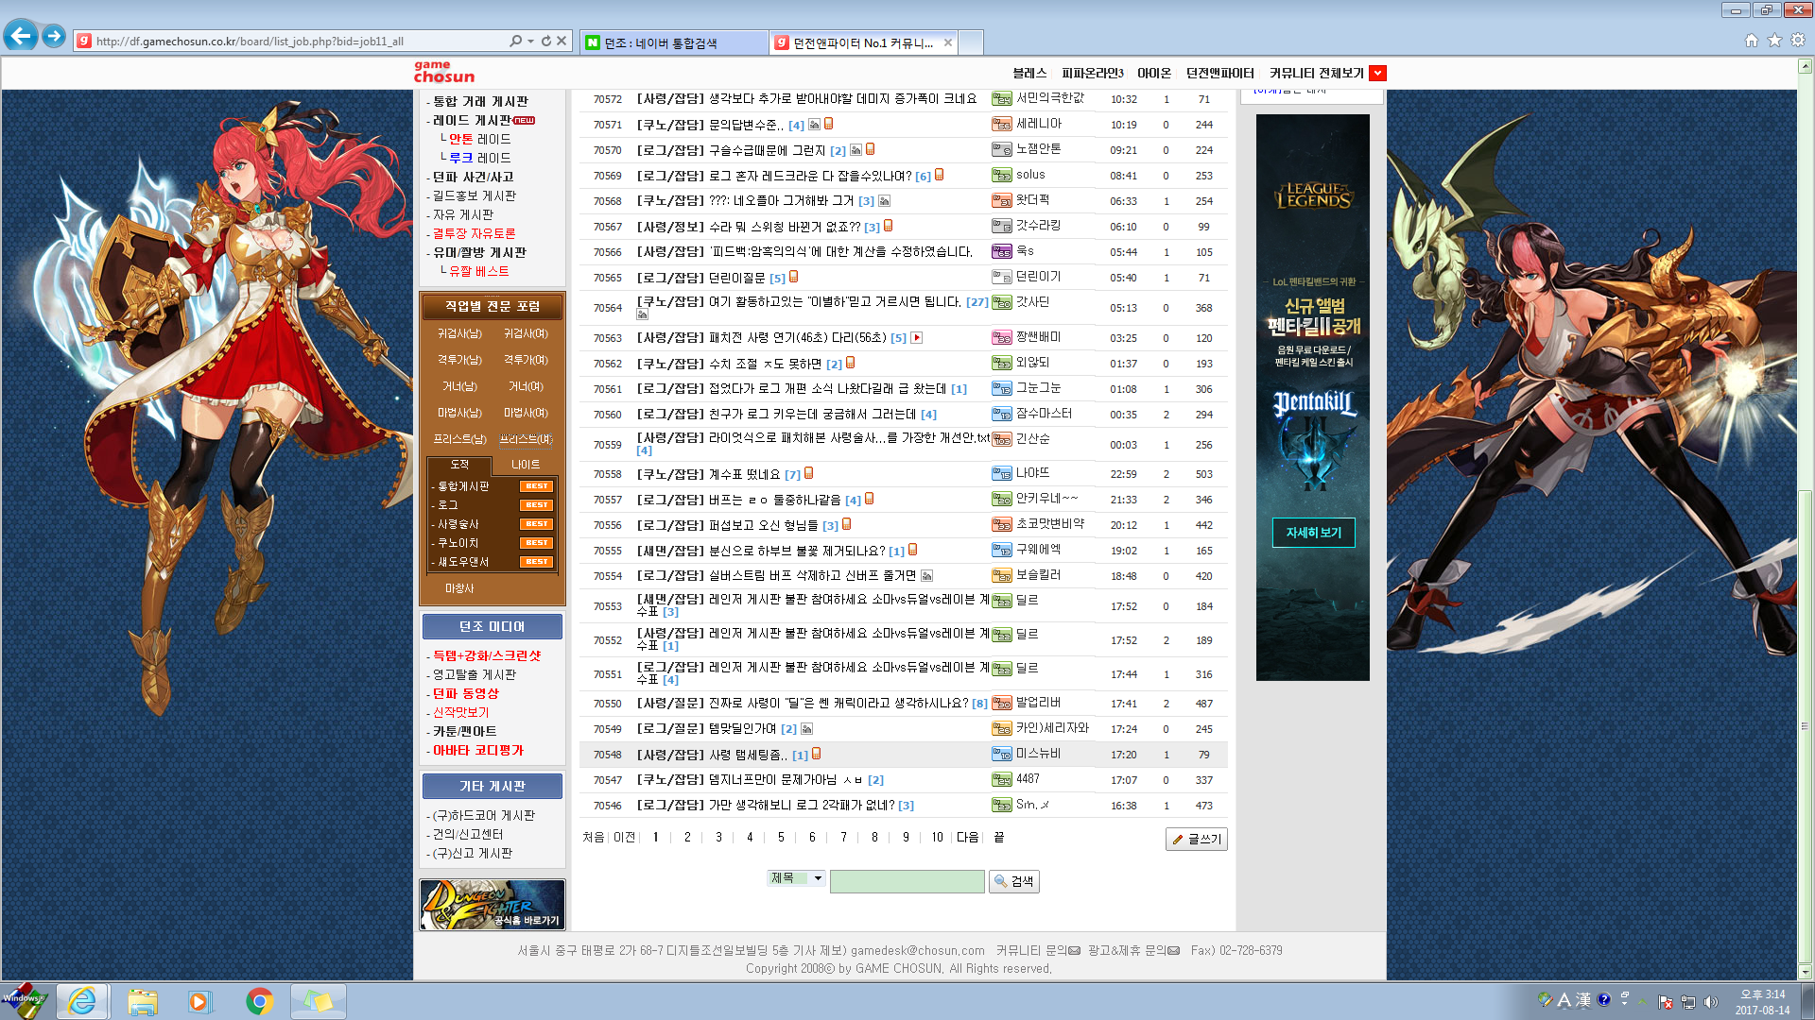Open the Favorites star icon
The width and height of the screenshot is (1815, 1020).
coord(1774,41)
